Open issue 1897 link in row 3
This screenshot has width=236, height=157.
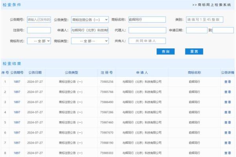tap(17, 102)
